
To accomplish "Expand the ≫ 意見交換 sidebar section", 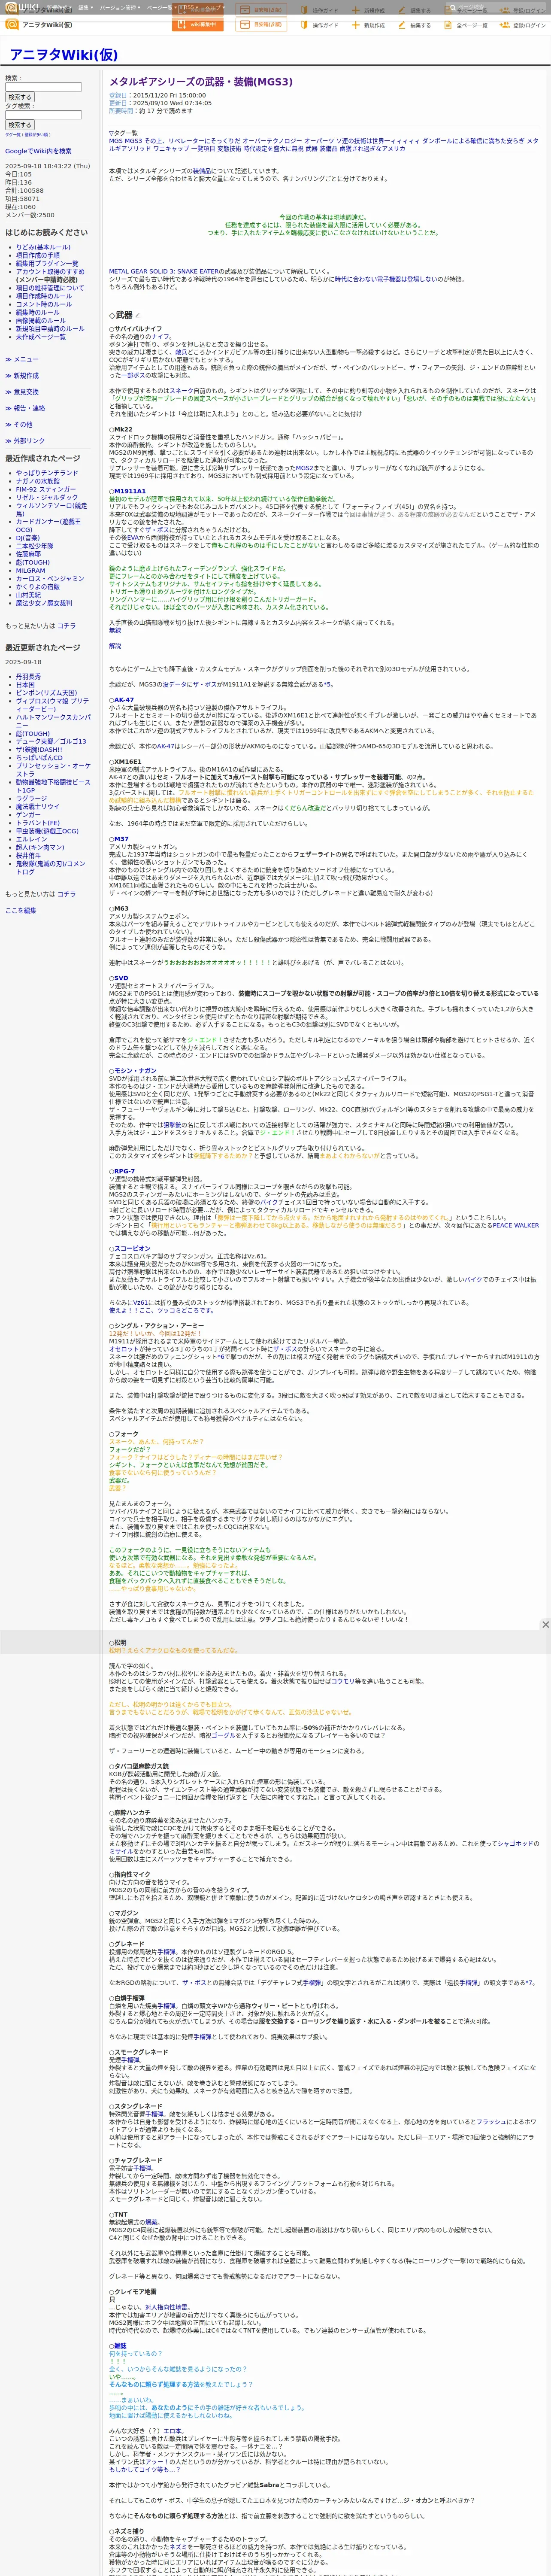I will point(22,392).
